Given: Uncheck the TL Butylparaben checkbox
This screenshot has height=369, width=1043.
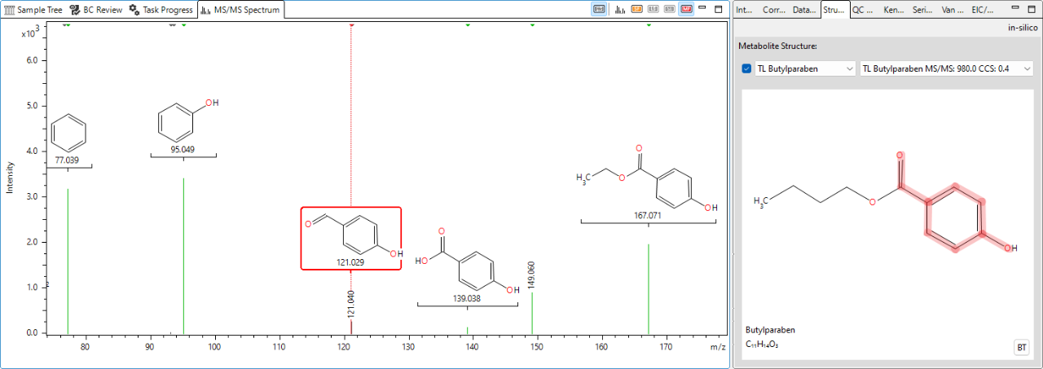Looking at the screenshot, I should (746, 68).
